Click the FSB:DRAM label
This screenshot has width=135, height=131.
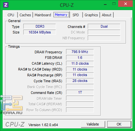(53, 58)
